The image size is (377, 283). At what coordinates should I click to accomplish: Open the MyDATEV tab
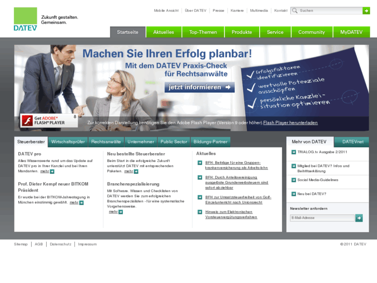click(351, 32)
